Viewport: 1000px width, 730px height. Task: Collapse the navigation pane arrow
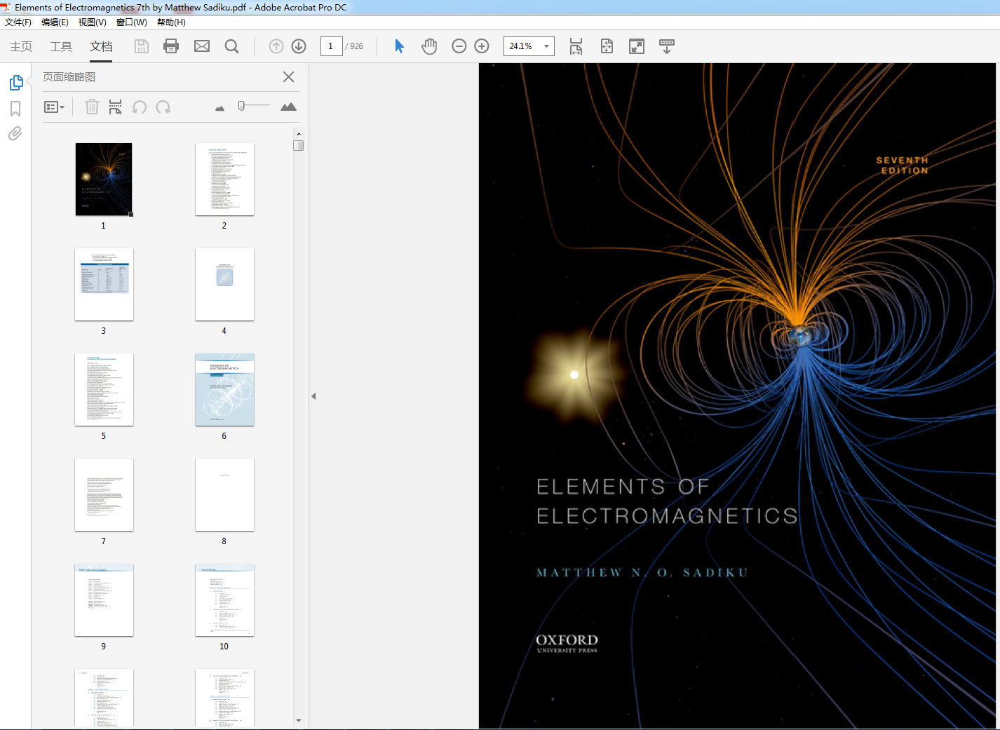[x=313, y=396]
